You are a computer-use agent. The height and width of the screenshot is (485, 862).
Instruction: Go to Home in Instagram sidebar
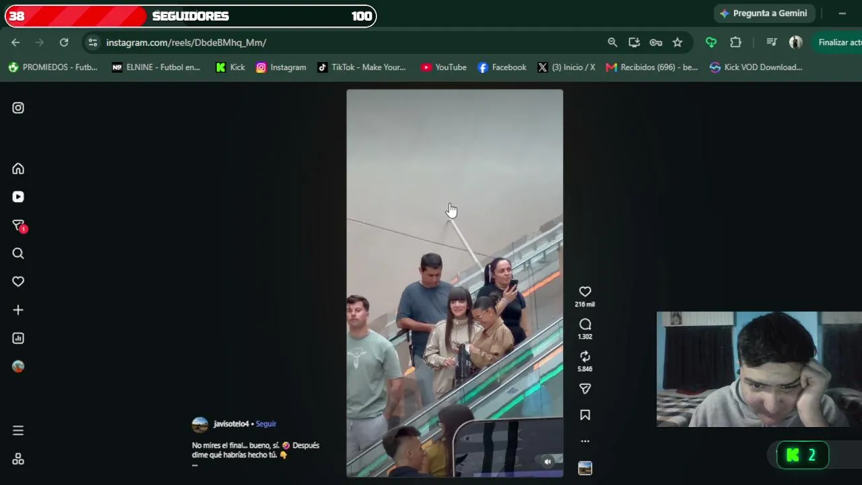(18, 168)
